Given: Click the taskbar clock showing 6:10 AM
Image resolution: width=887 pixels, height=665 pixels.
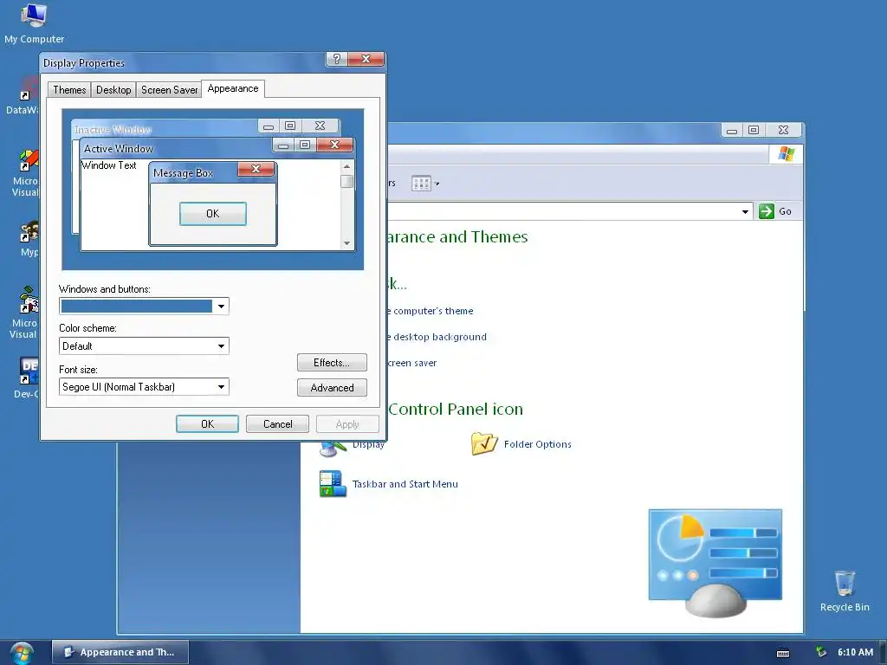Looking at the screenshot, I should (x=855, y=652).
